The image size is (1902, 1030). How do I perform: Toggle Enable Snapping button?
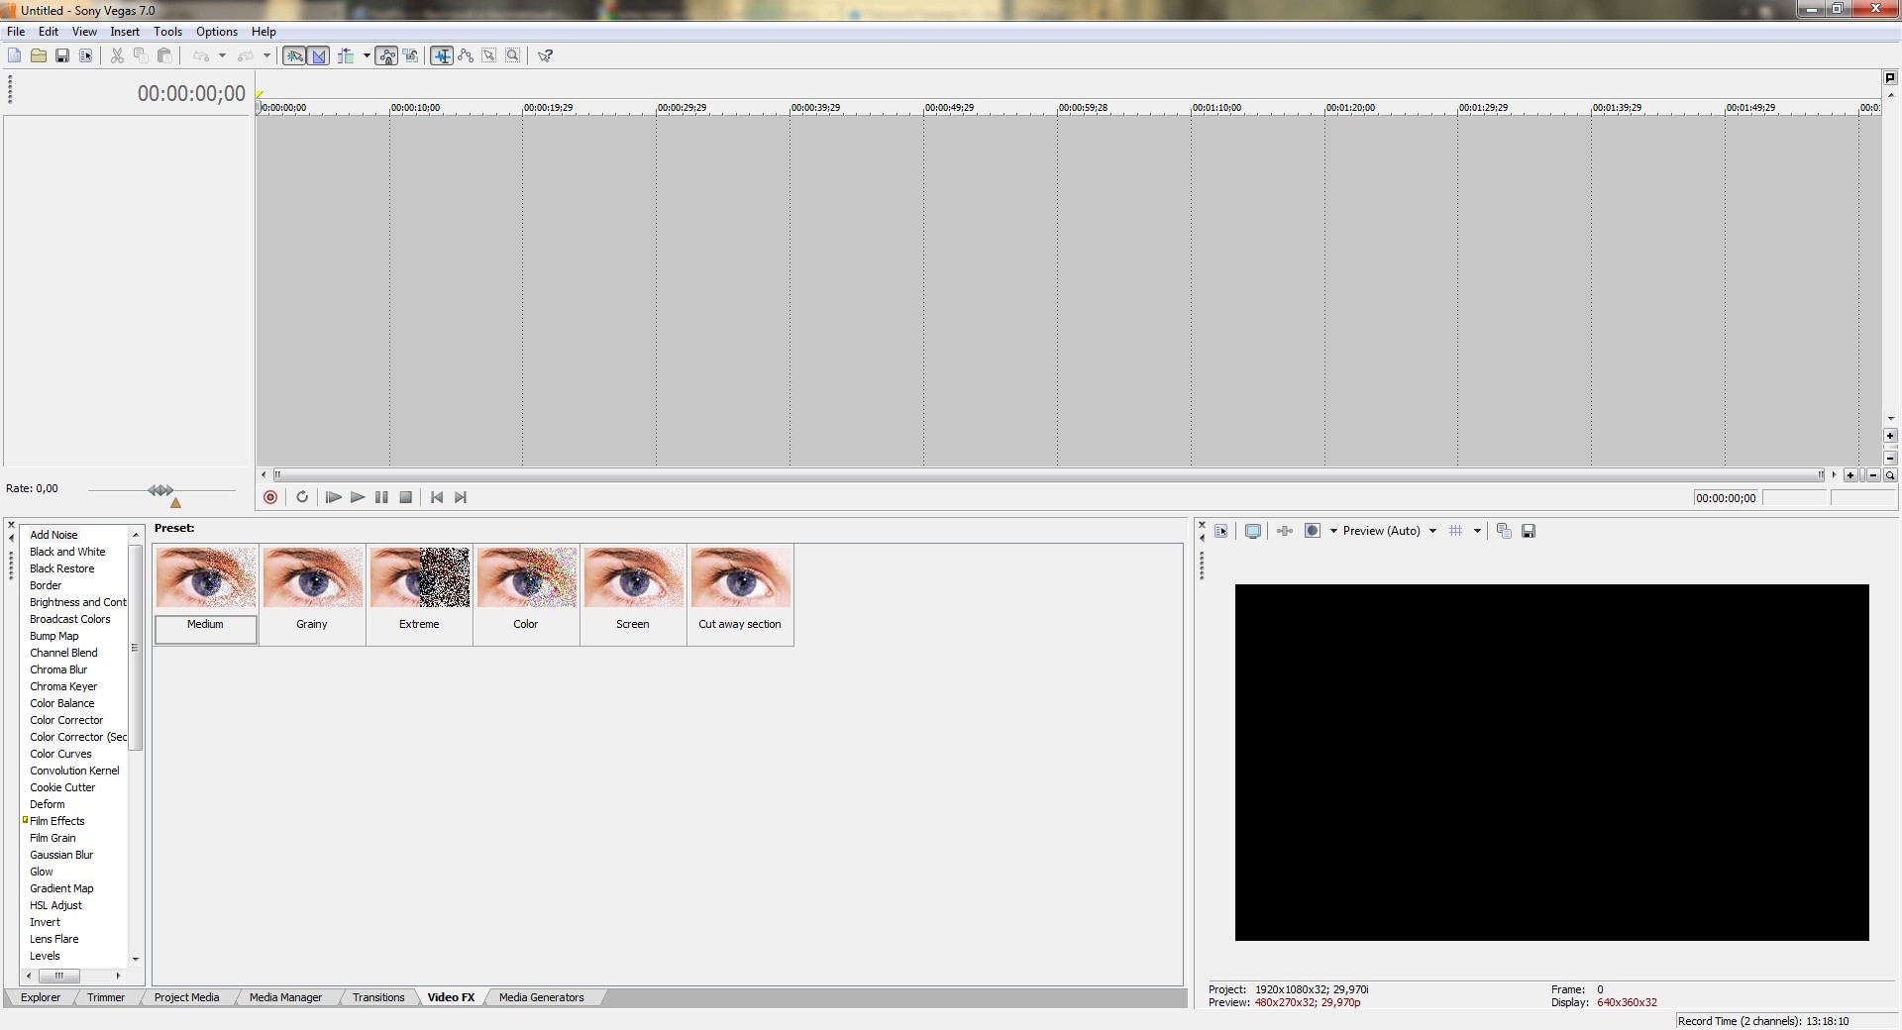point(294,55)
